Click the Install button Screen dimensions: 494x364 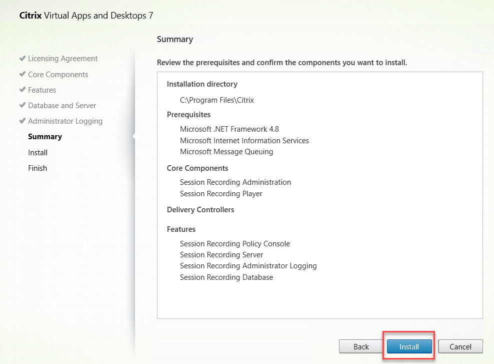coord(409,346)
